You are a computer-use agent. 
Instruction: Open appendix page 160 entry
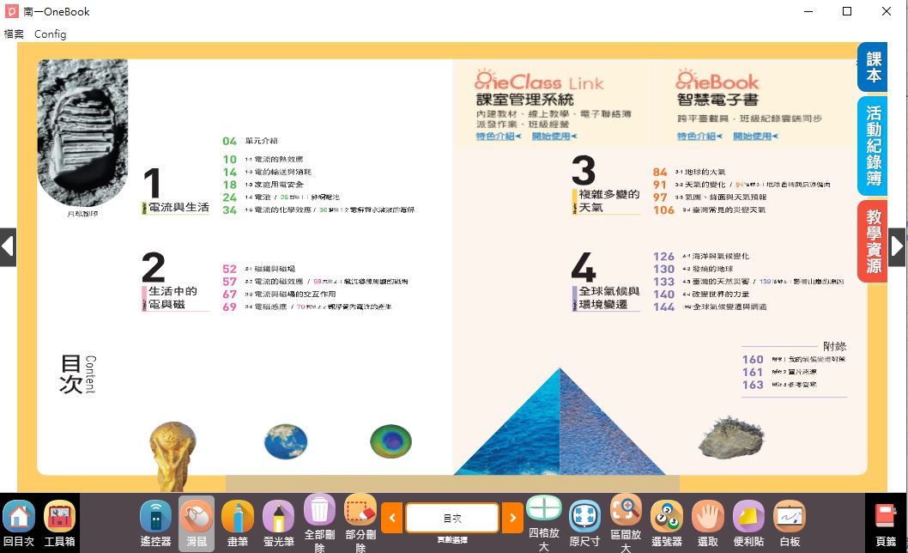[x=794, y=360]
